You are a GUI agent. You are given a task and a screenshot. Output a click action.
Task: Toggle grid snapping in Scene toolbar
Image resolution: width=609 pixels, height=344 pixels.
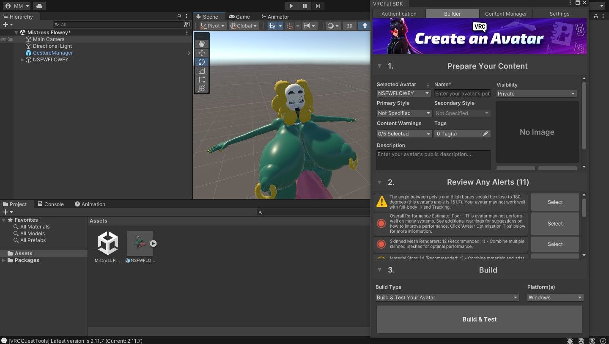tap(290, 26)
